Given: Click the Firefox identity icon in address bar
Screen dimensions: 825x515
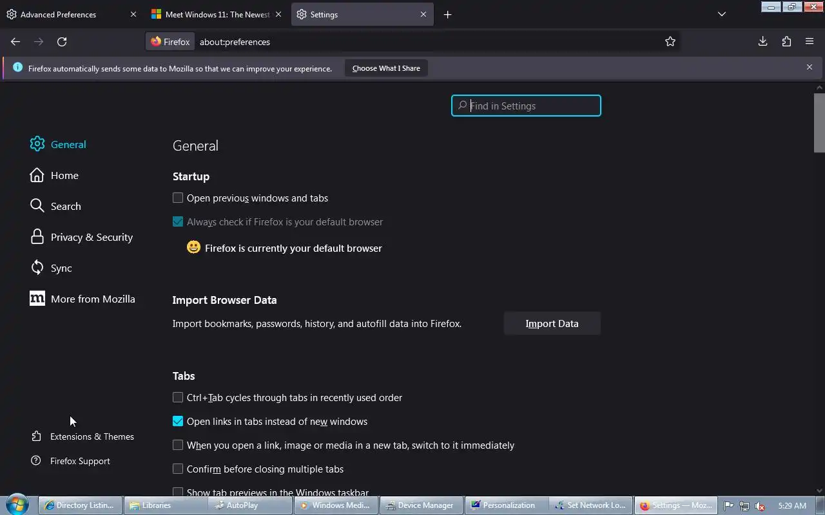Looking at the screenshot, I should 170,42.
